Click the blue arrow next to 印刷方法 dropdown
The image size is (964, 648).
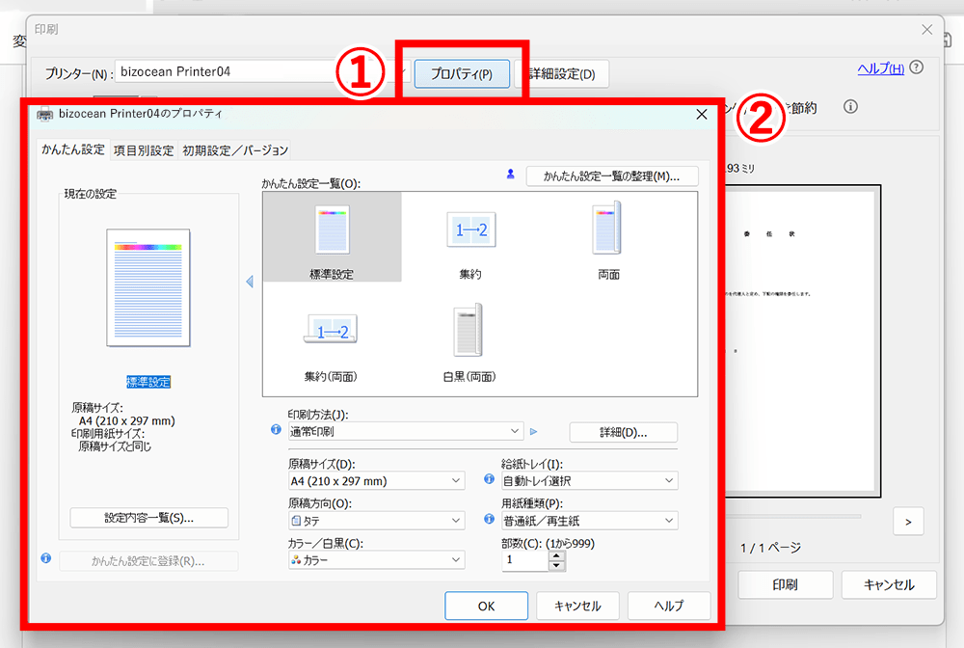[x=534, y=432]
